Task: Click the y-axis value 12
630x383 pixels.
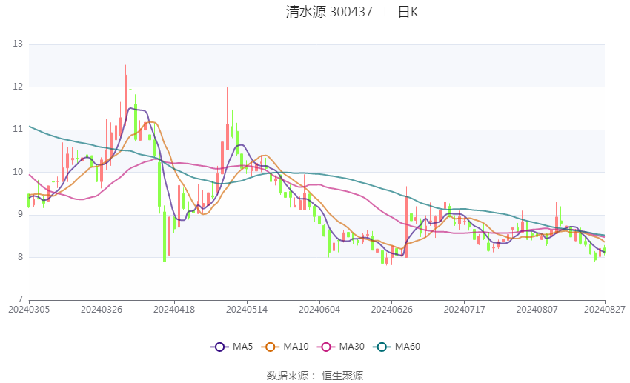Action: (18, 87)
